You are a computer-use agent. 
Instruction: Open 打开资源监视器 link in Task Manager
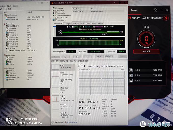(72, 122)
